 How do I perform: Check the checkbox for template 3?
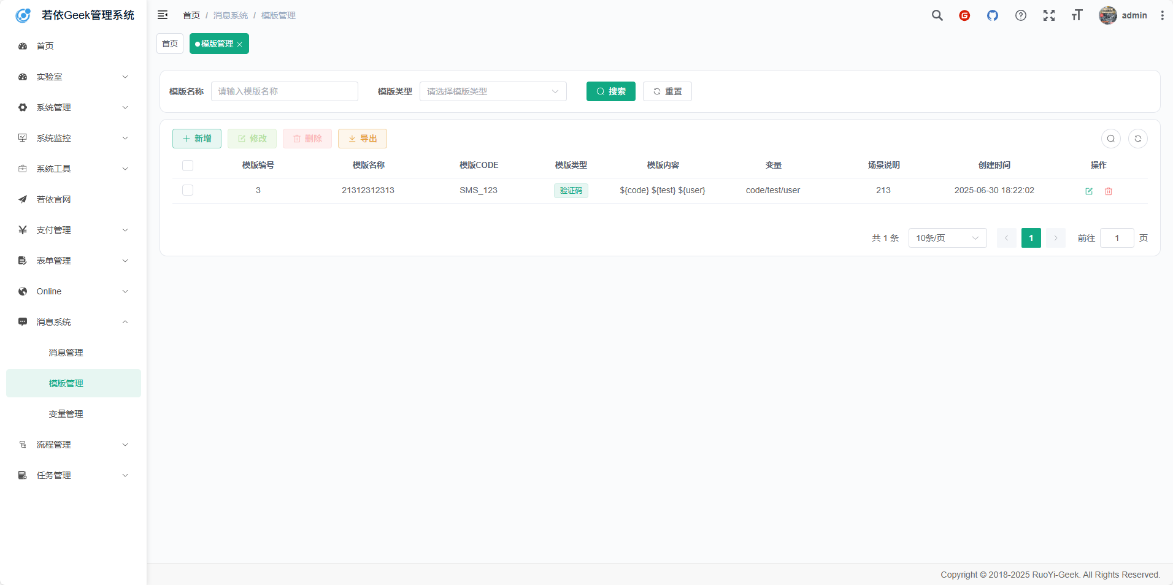(x=188, y=191)
